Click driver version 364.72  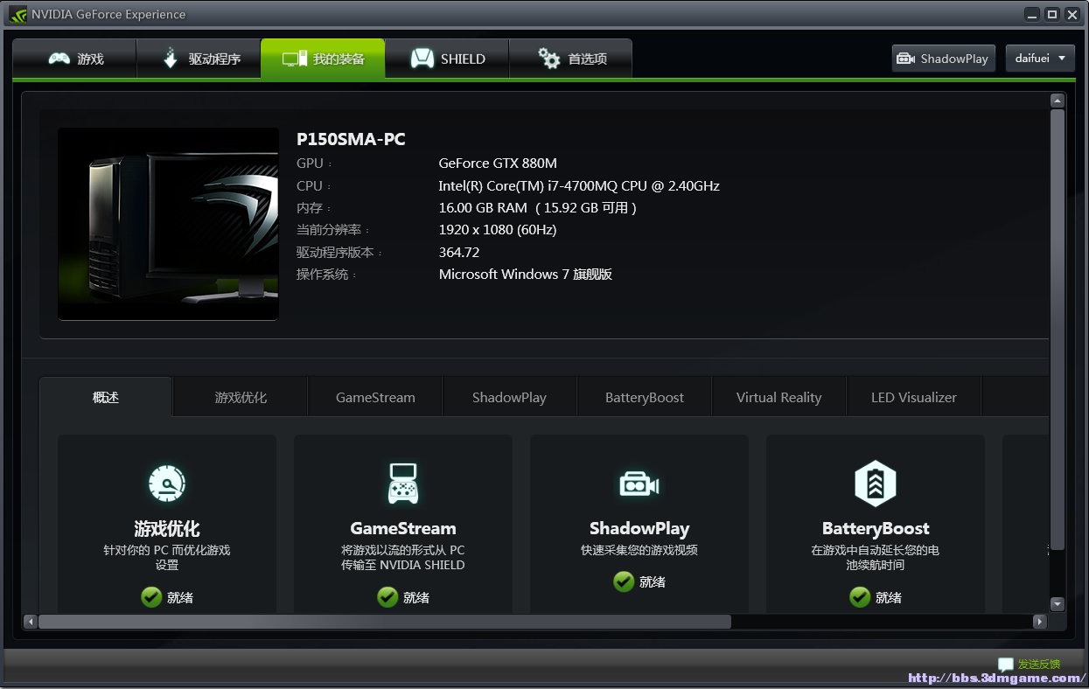459,253
